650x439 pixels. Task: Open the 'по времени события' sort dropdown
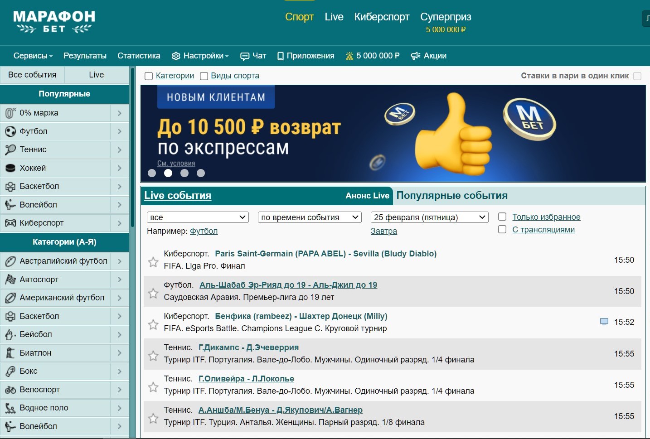coord(310,217)
